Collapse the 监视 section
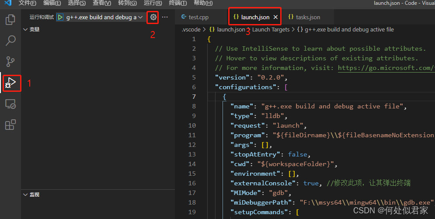This screenshot has width=435, height=219. coord(31,195)
